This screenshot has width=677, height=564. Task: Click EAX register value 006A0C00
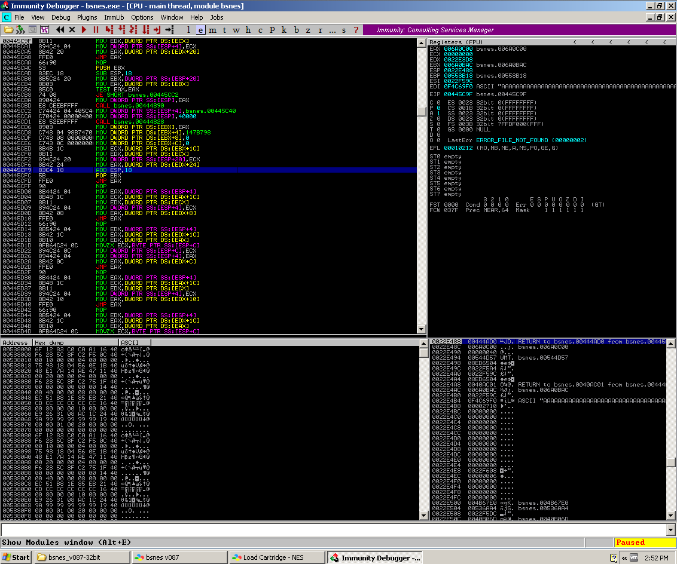(458, 49)
